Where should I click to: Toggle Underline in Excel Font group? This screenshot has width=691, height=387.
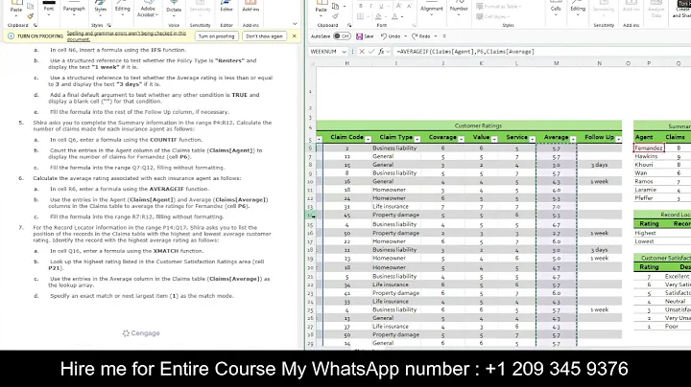[x=381, y=6]
